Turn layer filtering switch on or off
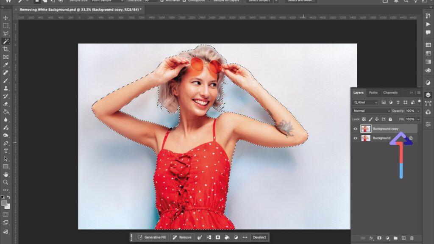Viewport: 434px width, 244px height. point(419,102)
